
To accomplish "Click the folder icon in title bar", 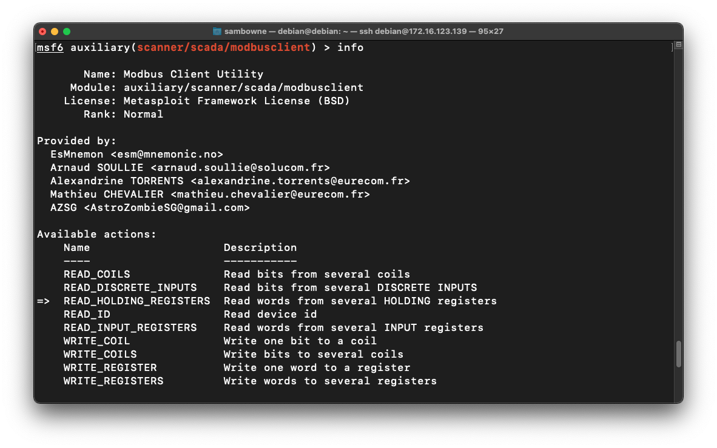I will [217, 31].
